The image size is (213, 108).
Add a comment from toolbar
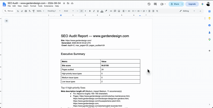click(x=115, y=11)
